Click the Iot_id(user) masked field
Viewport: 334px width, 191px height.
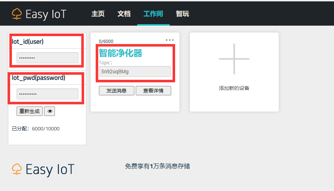(x=48, y=58)
